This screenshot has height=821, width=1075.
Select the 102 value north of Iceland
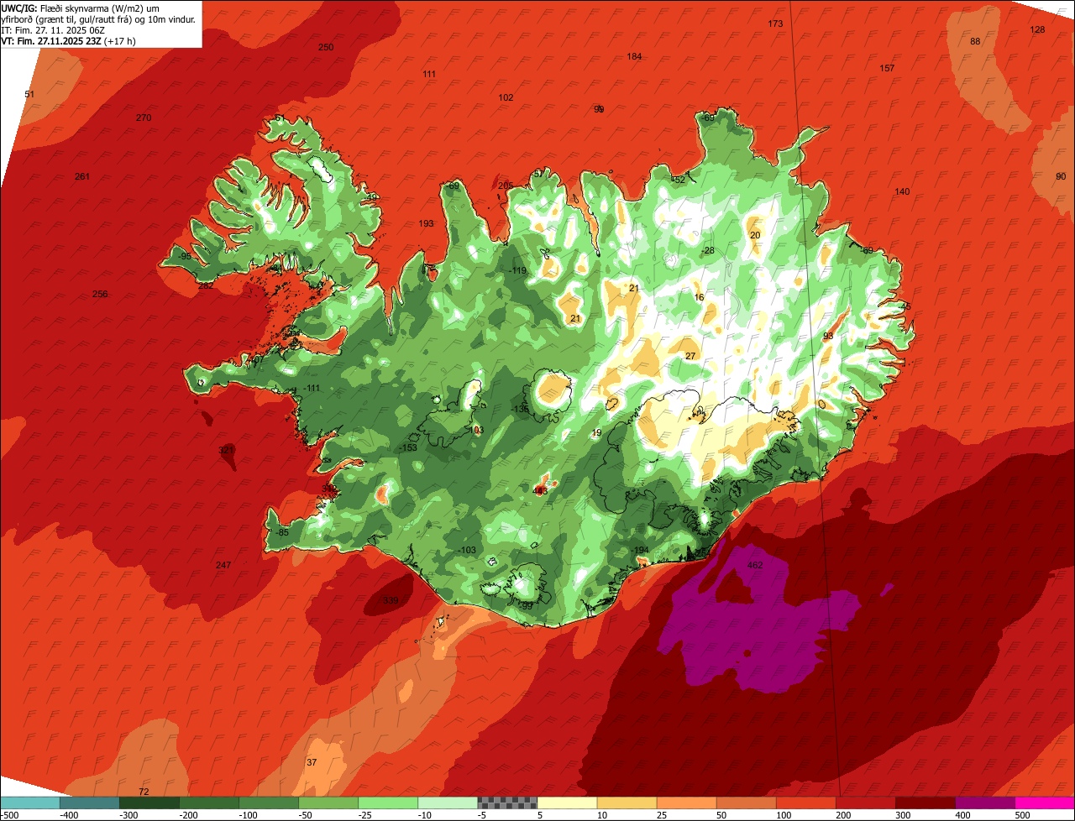[x=506, y=98]
